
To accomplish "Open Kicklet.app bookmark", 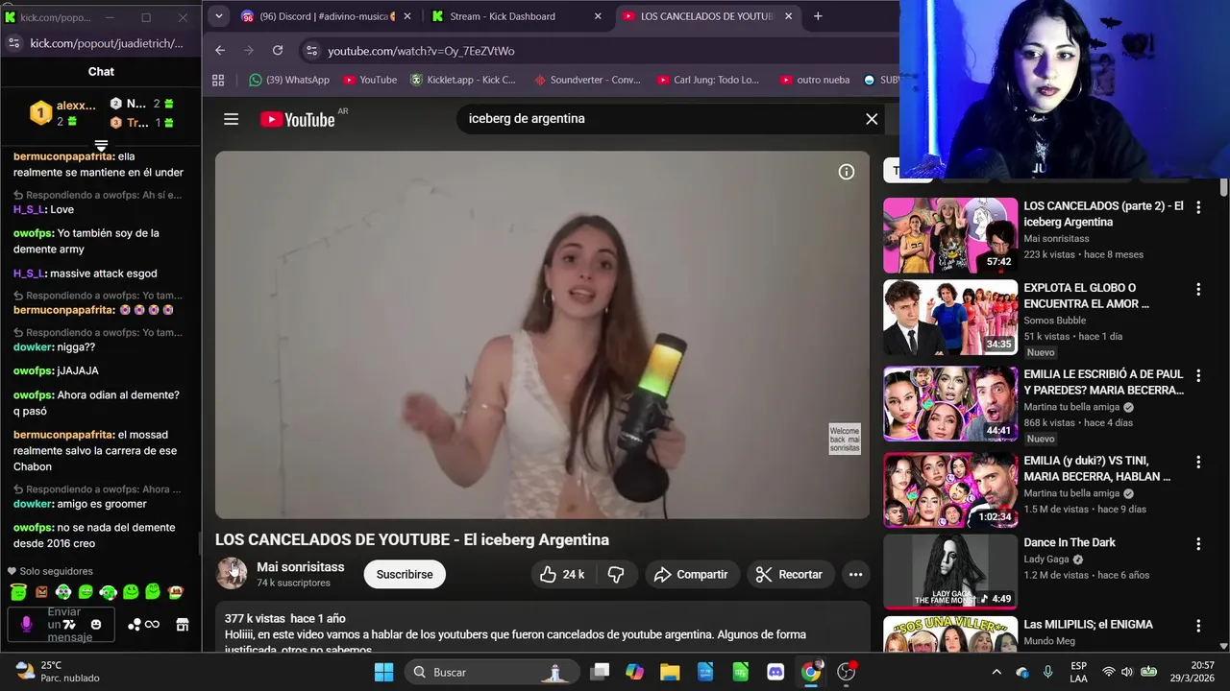I will [x=463, y=80].
